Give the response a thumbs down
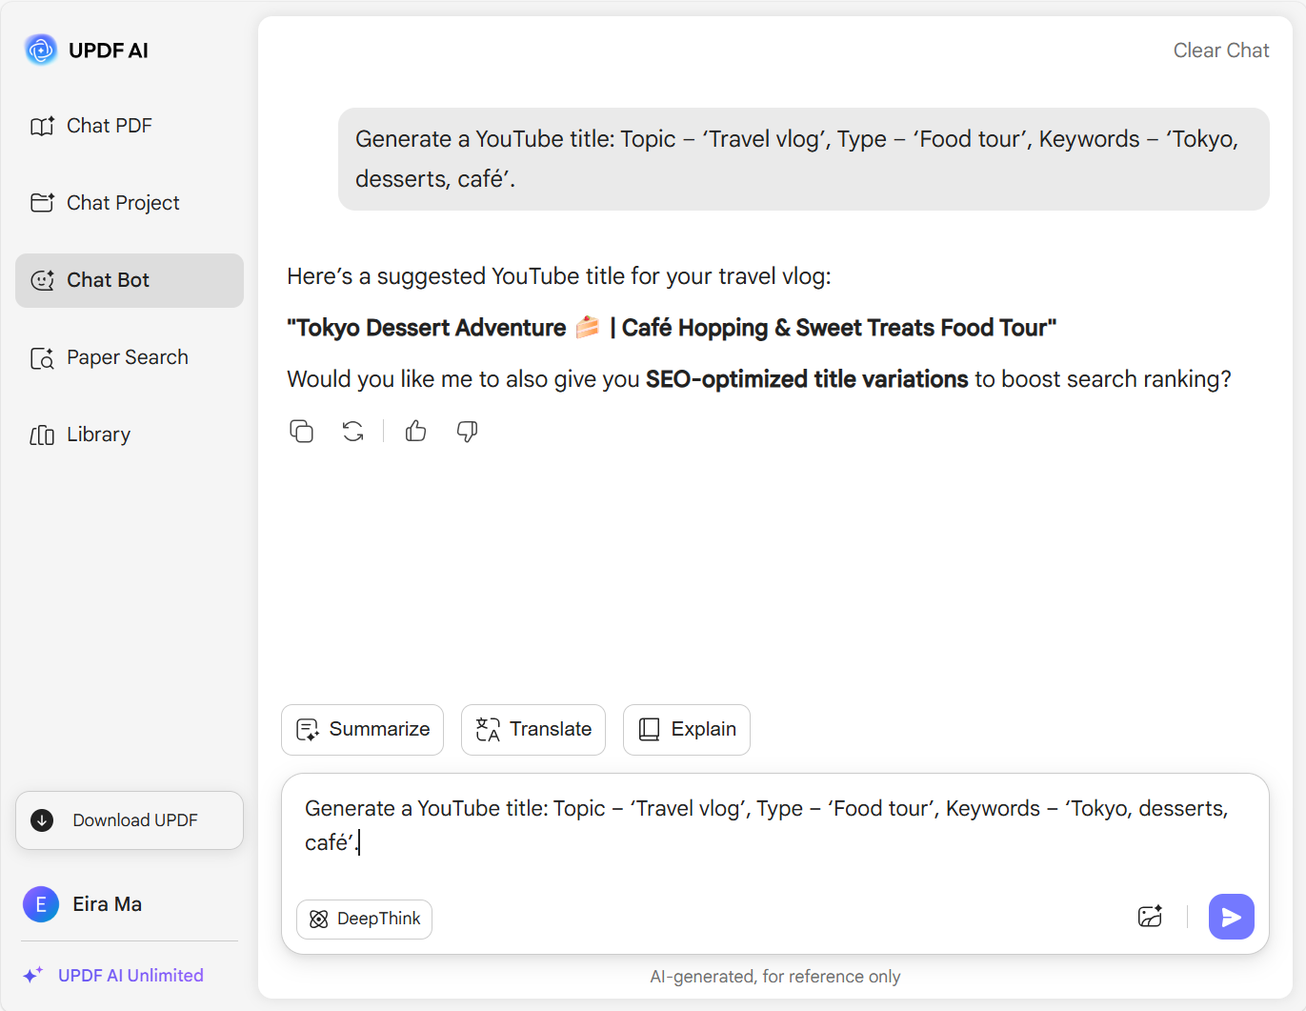Screen dimensions: 1306x1011 (467, 432)
